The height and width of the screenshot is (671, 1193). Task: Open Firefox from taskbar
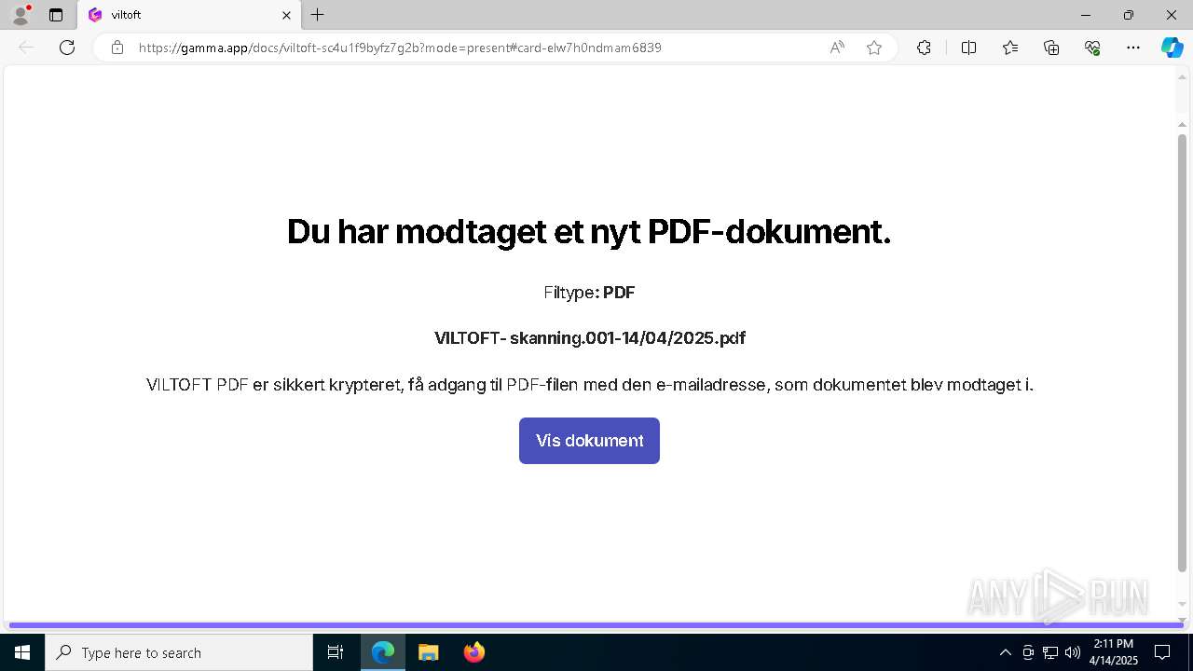point(473,652)
